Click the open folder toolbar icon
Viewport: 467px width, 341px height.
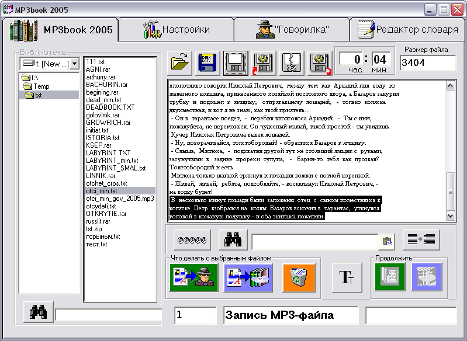tap(180, 63)
